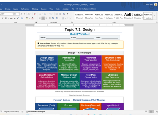Apply the Body Text style
The width and height of the screenshot is (158, 118).
(89, 16)
